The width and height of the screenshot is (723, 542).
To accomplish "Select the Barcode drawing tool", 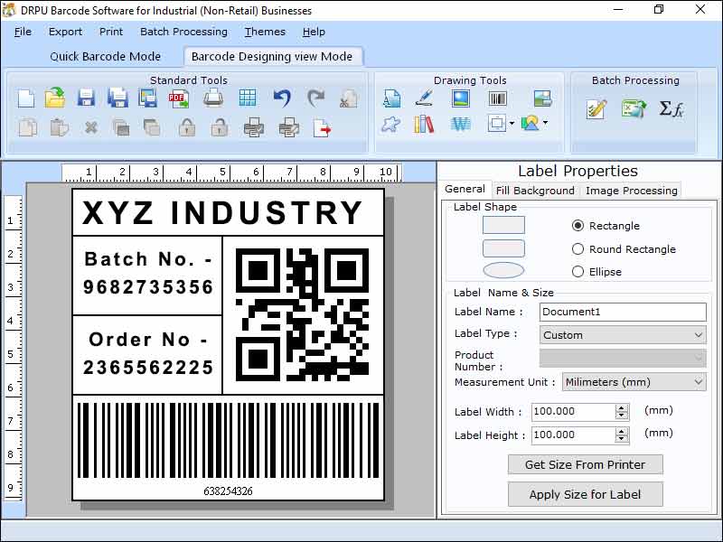I will coord(500,99).
